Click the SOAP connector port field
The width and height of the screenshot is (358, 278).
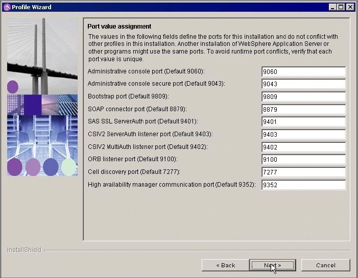(303, 110)
